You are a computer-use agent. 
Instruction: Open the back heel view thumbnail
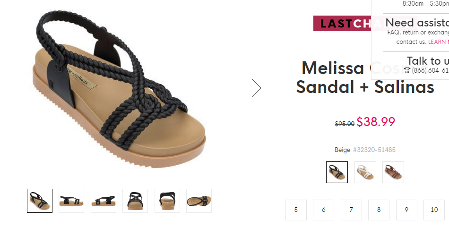coord(167,201)
